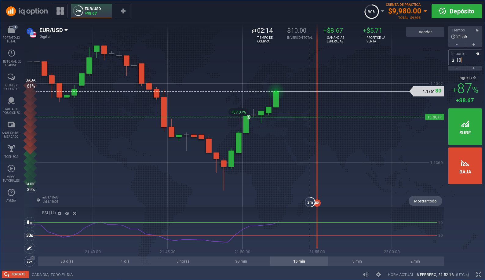Click the BAJA/SUBE trader sentiment bar
Viewport: 485px width, 280px height.
pyautogui.click(x=30, y=134)
